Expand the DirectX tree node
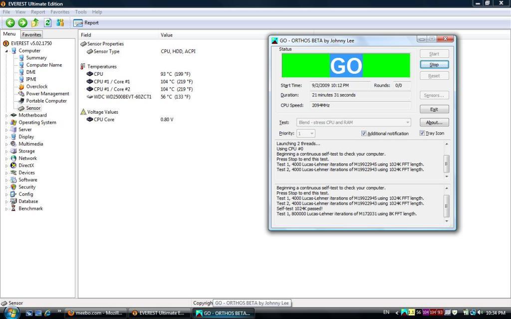 coord(6,165)
